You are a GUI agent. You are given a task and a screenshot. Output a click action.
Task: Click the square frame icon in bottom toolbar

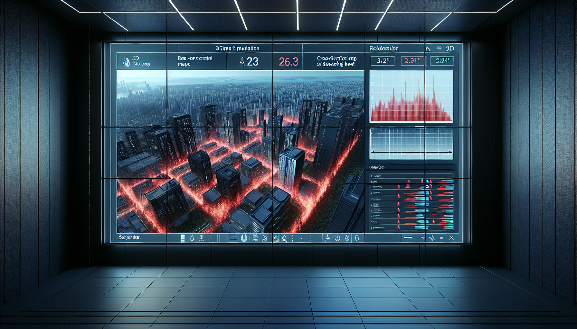[x=276, y=238]
